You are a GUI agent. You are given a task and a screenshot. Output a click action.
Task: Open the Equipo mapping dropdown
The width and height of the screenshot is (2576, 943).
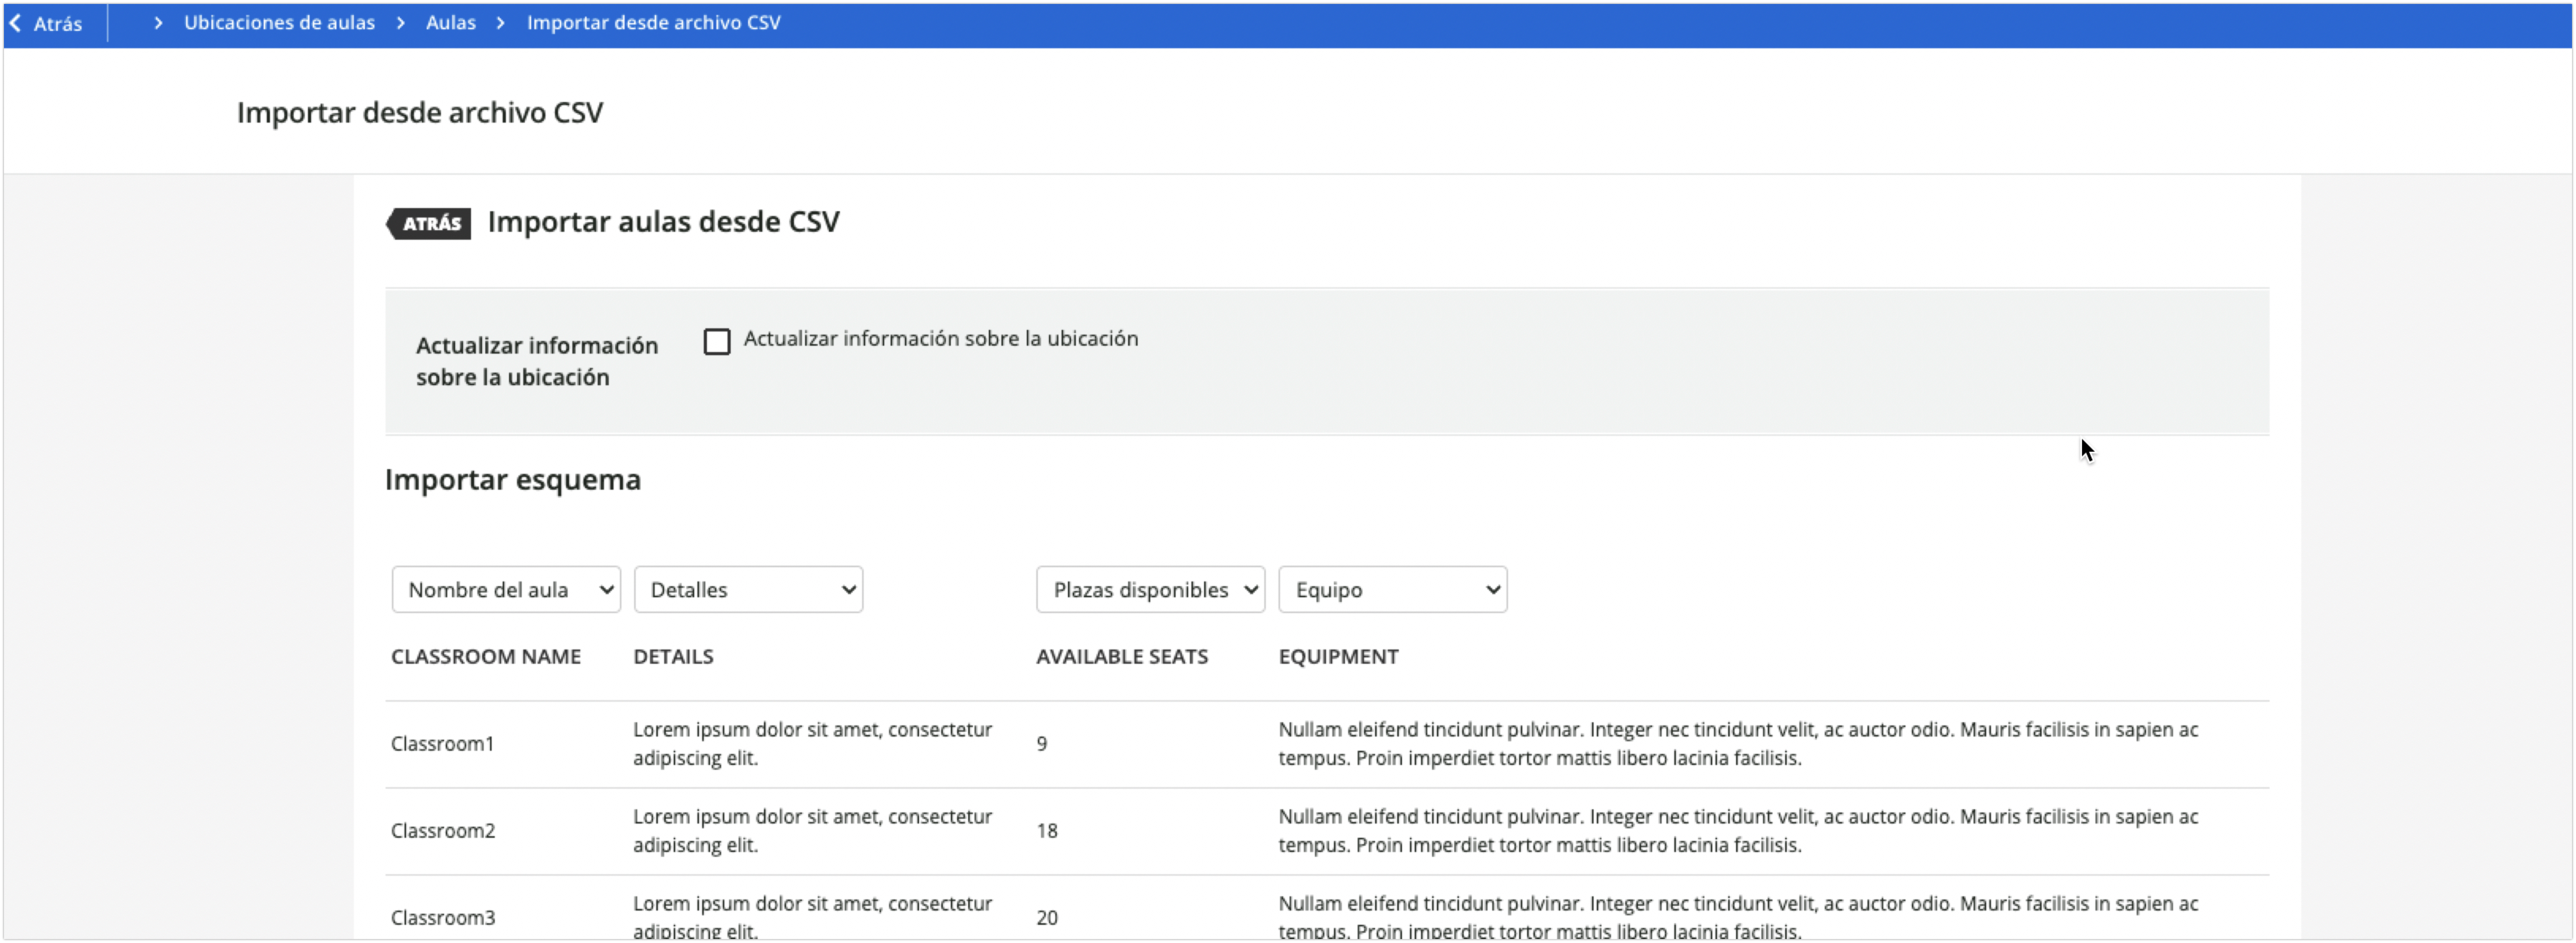point(1393,589)
